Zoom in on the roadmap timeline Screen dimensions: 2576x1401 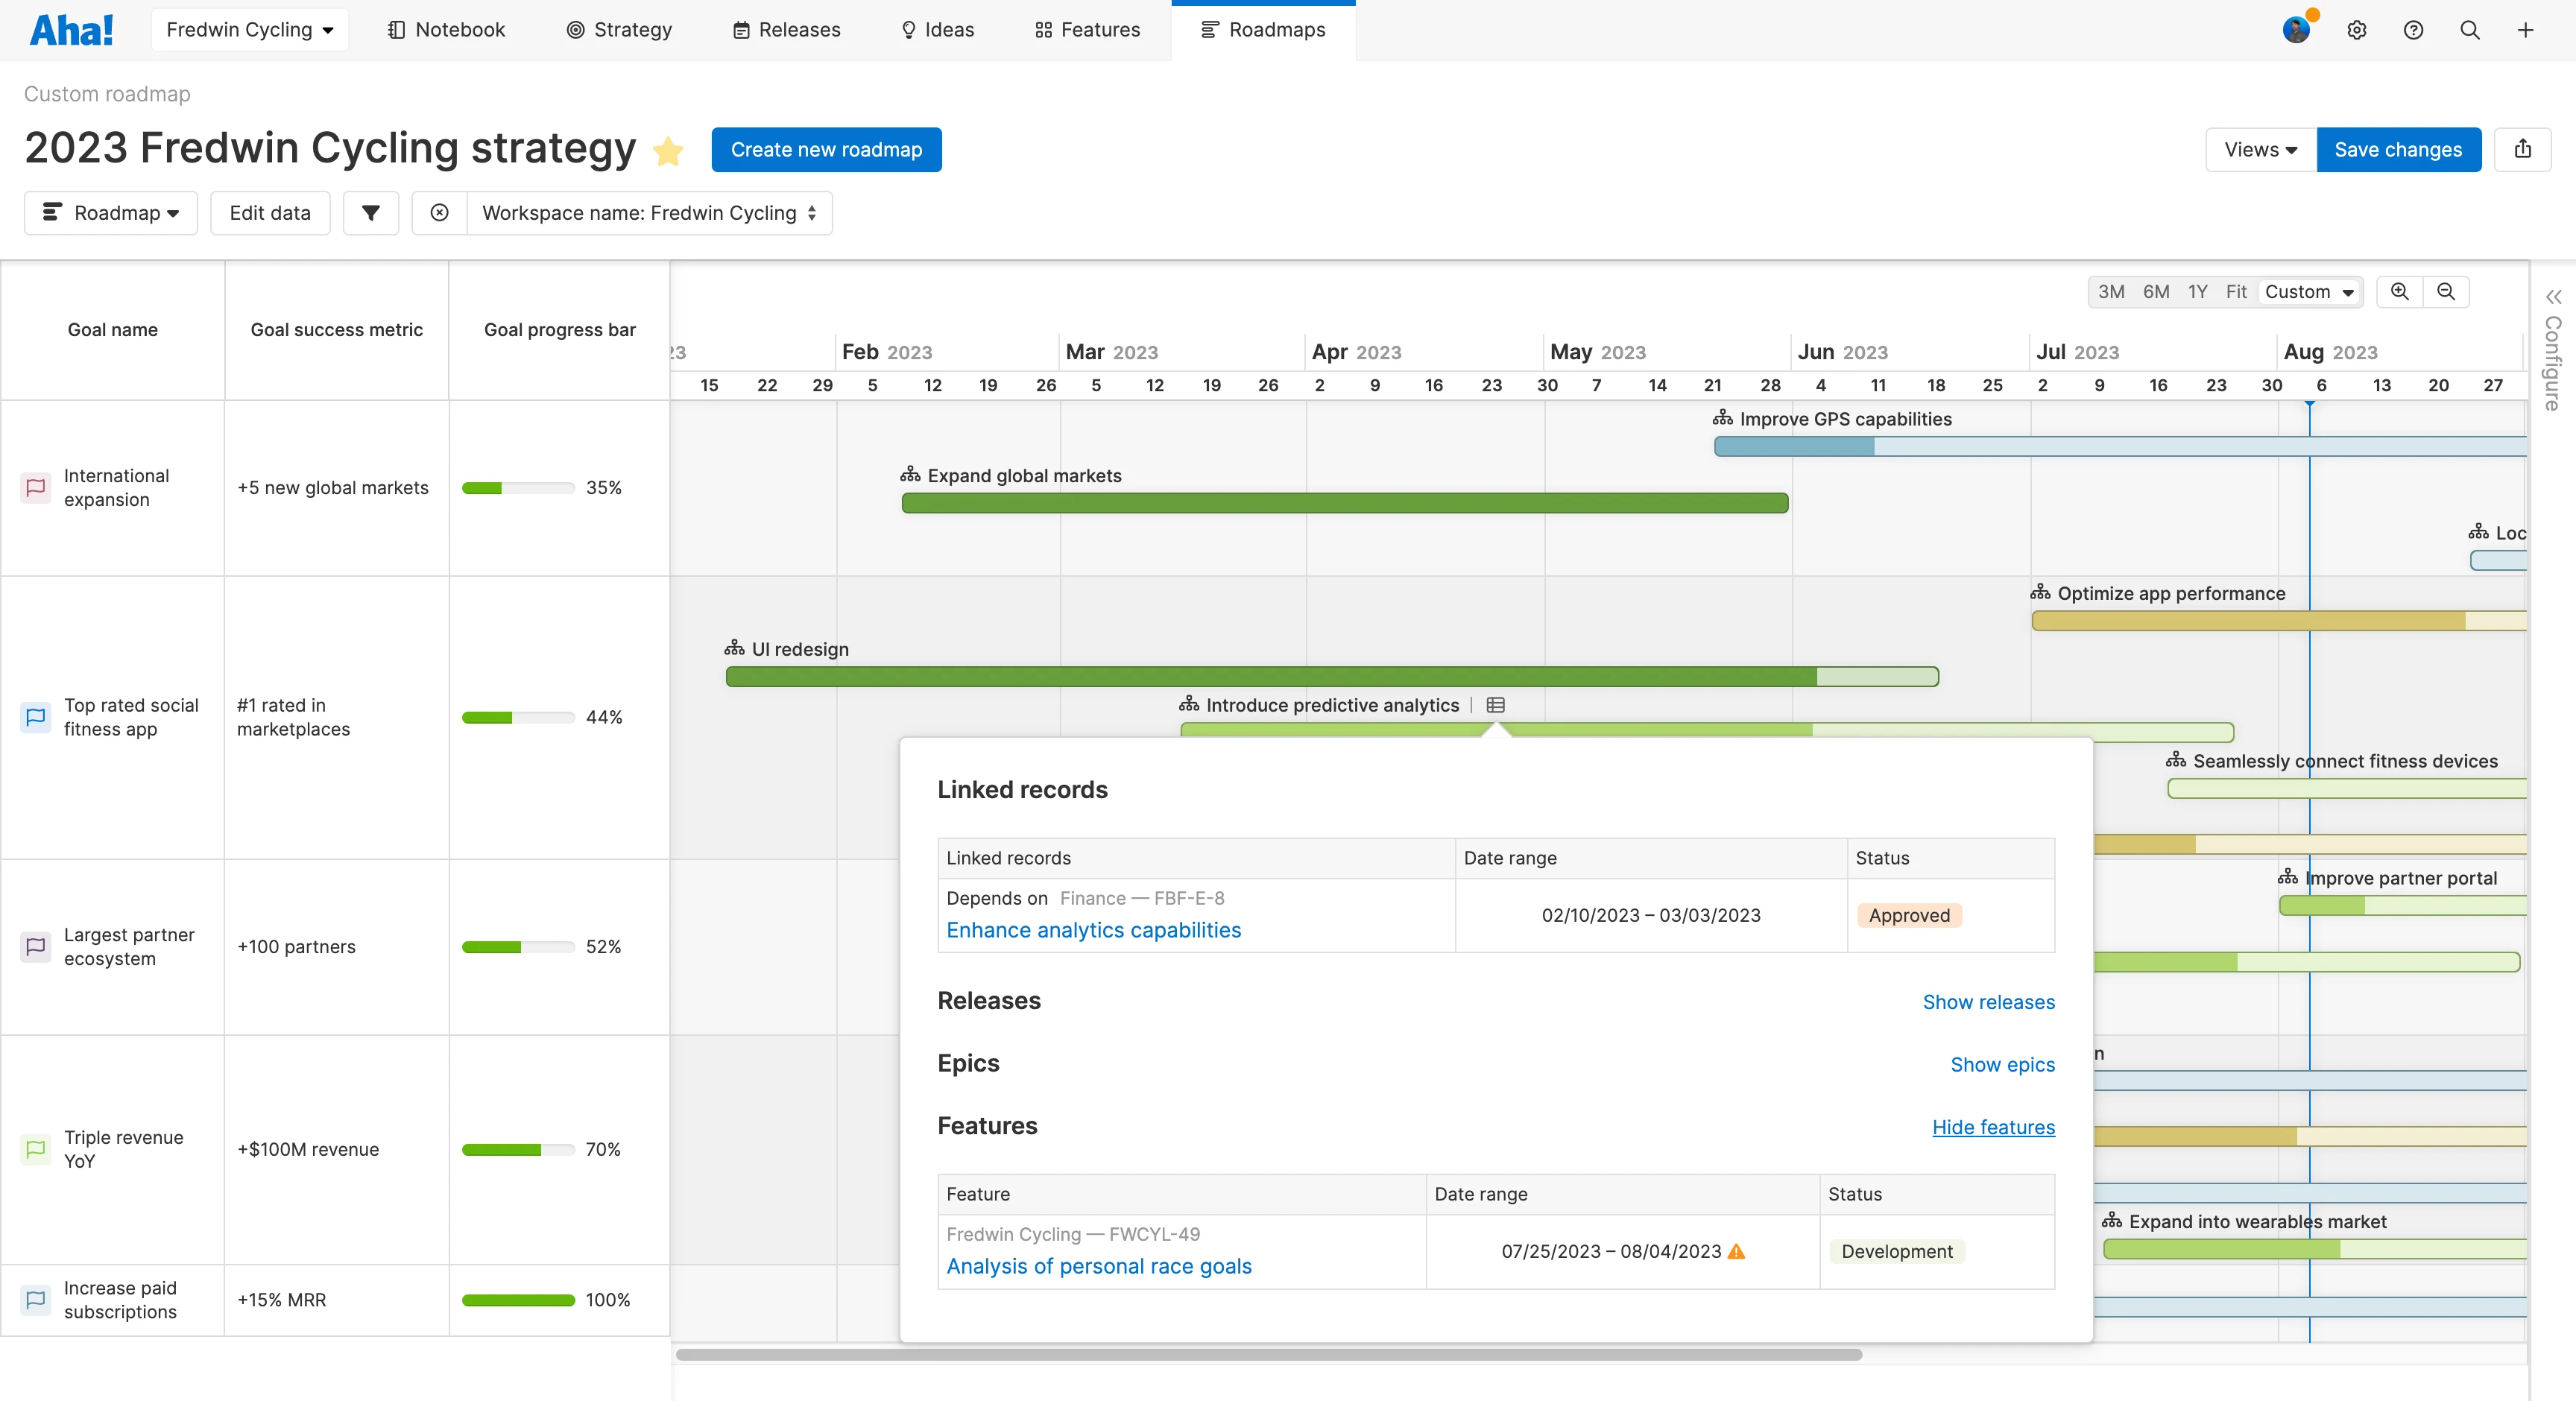(2399, 291)
